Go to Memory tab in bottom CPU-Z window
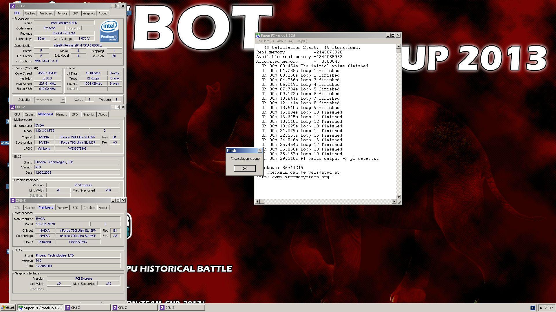This screenshot has height=312, width=556. pyautogui.click(x=62, y=208)
